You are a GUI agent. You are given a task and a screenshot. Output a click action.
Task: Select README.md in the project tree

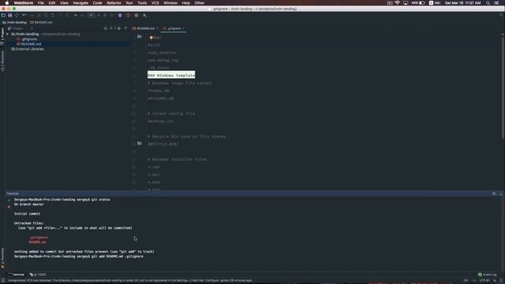coord(29,44)
